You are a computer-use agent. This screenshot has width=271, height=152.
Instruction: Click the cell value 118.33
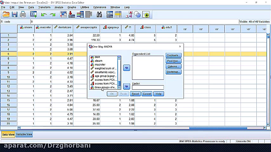point(87,40)
